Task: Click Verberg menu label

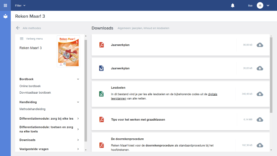Action: point(34,38)
